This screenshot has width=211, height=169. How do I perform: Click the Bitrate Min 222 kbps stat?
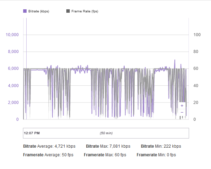pyautogui.click(x=161, y=146)
